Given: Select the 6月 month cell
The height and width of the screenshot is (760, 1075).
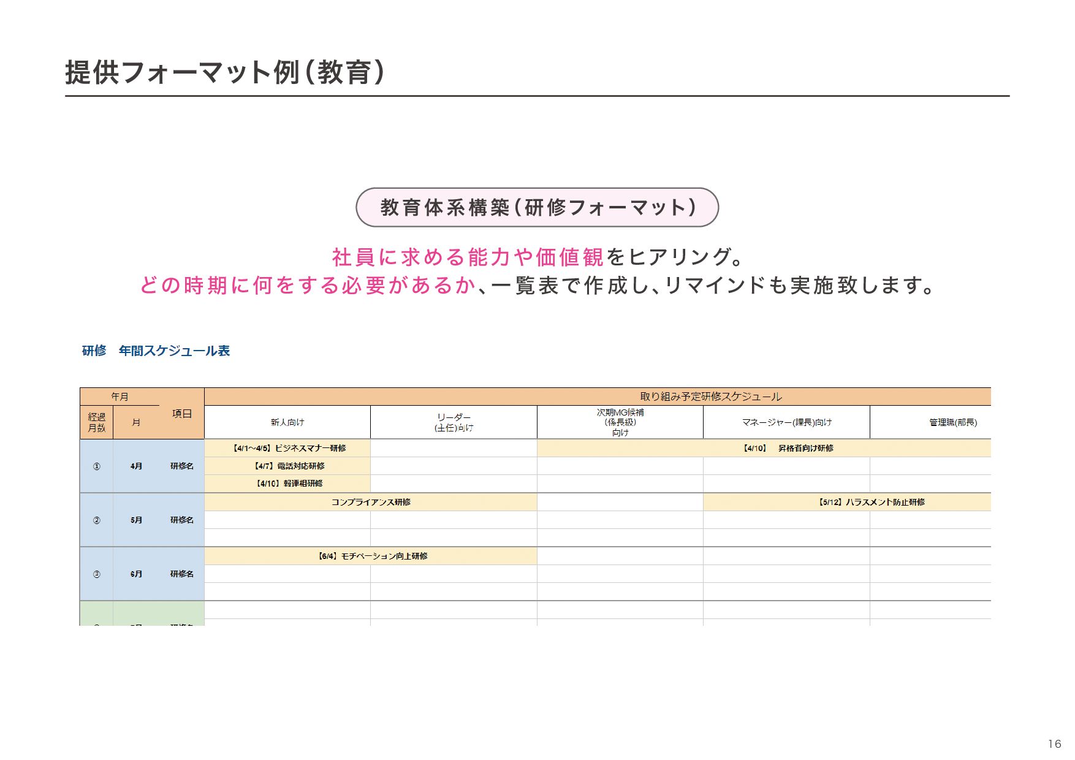Looking at the screenshot, I should 136,574.
